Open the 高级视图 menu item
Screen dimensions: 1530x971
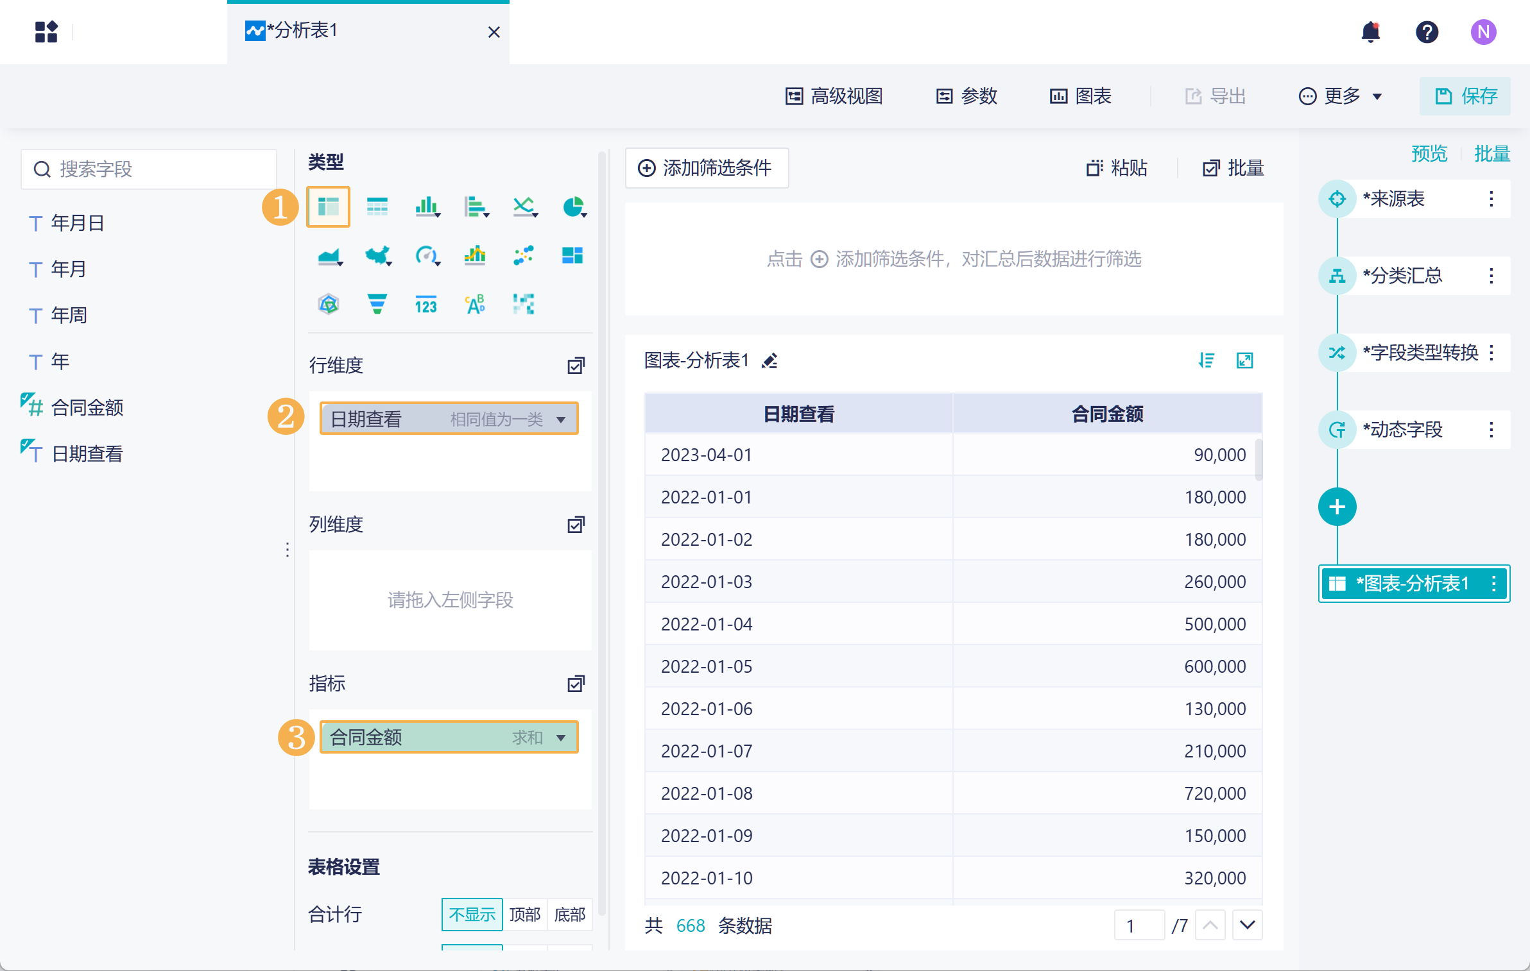click(x=834, y=96)
